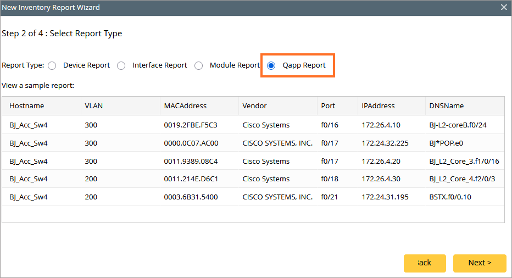
Task: Go back using the Back button
Action: coord(424,263)
